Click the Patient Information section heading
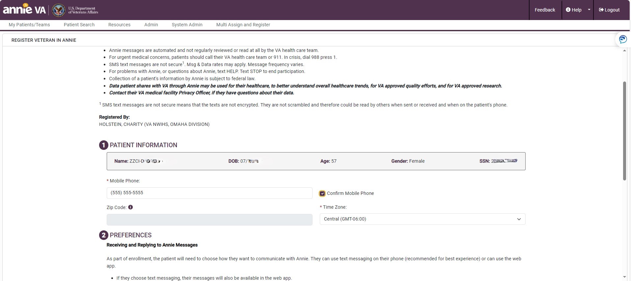This screenshot has height=281, width=631. click(143, 145)
